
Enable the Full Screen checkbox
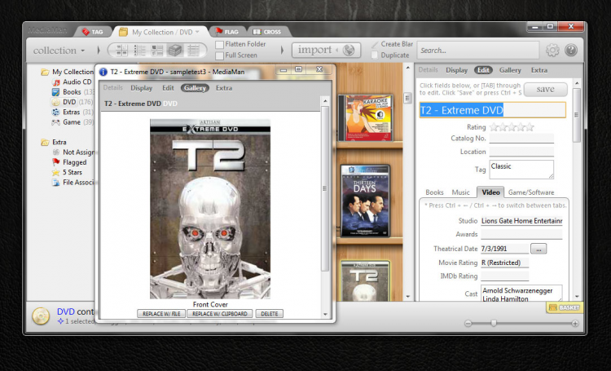click(220, 55)
